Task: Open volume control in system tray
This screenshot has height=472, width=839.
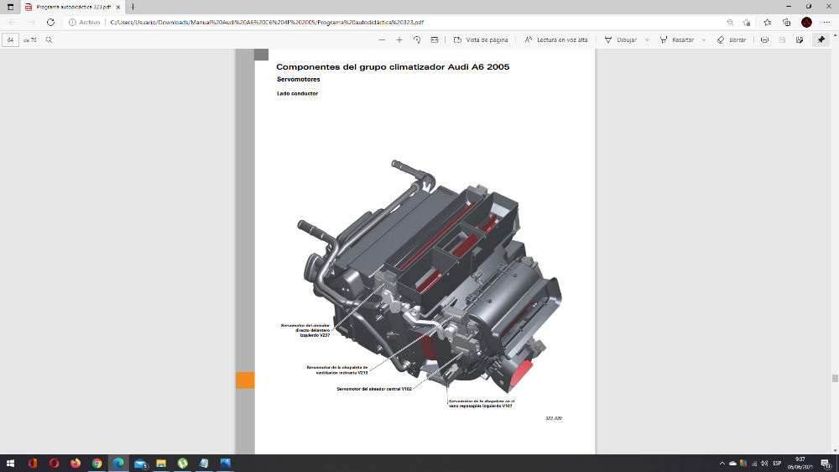Action: [764, 464]
